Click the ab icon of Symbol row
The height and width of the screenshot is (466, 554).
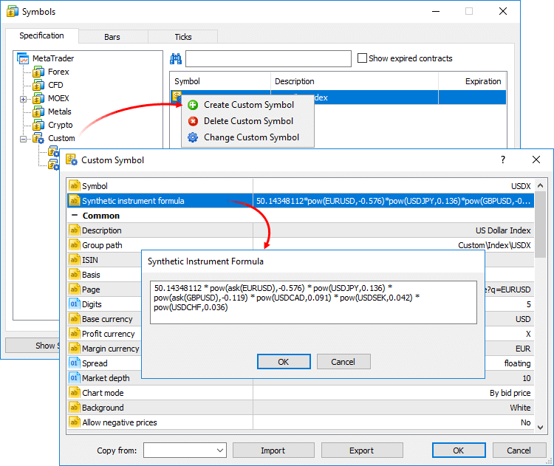(x=74, y=186)
